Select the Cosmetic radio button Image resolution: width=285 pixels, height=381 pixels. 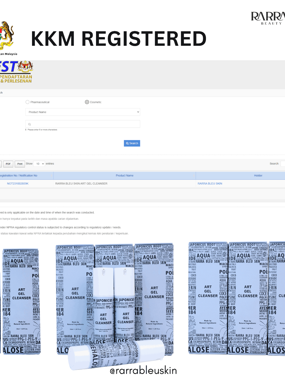click(87, 102)
